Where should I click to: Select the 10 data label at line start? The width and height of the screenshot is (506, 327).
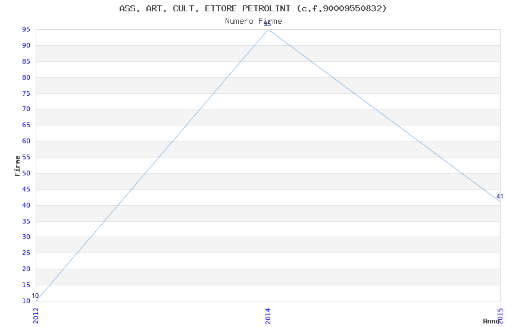tap(35, 295)
